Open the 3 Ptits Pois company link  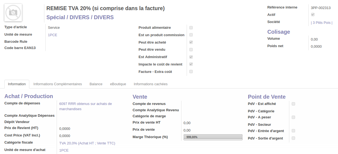[322, 23]
